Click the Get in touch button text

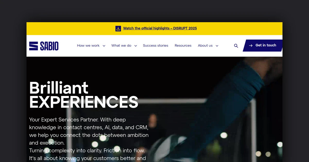[266, 45]
